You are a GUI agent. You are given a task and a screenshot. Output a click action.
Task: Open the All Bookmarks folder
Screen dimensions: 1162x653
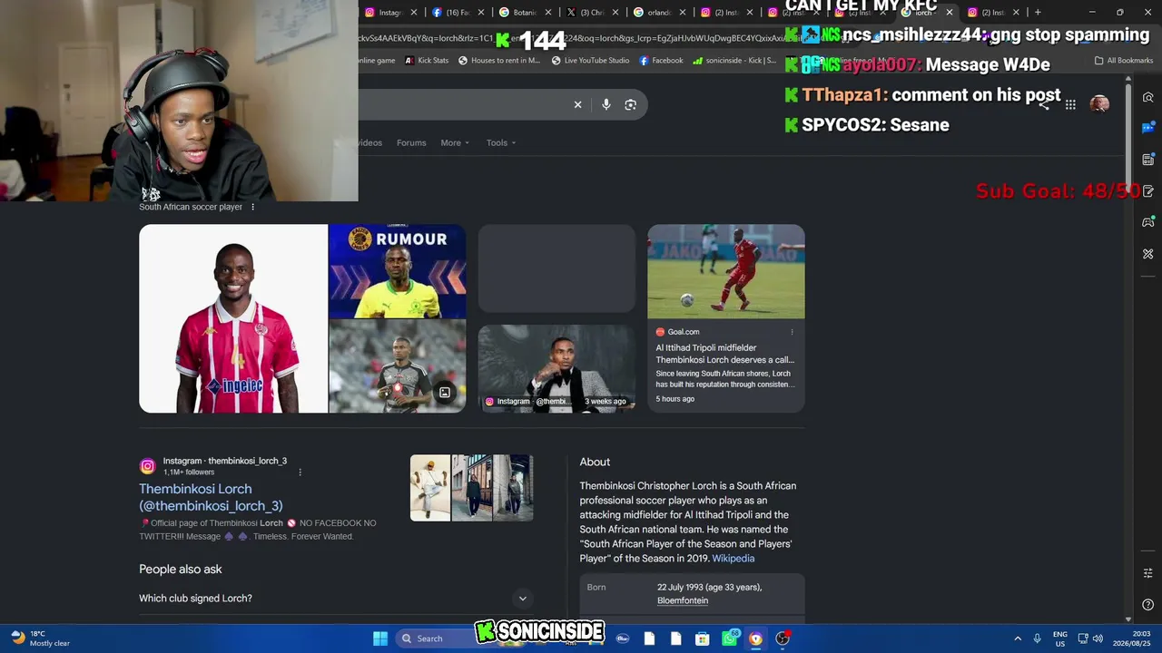(x=1124, y=61)
